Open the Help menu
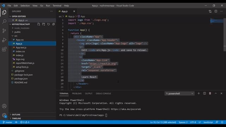226x127 pixels. [x=66, y=6]
